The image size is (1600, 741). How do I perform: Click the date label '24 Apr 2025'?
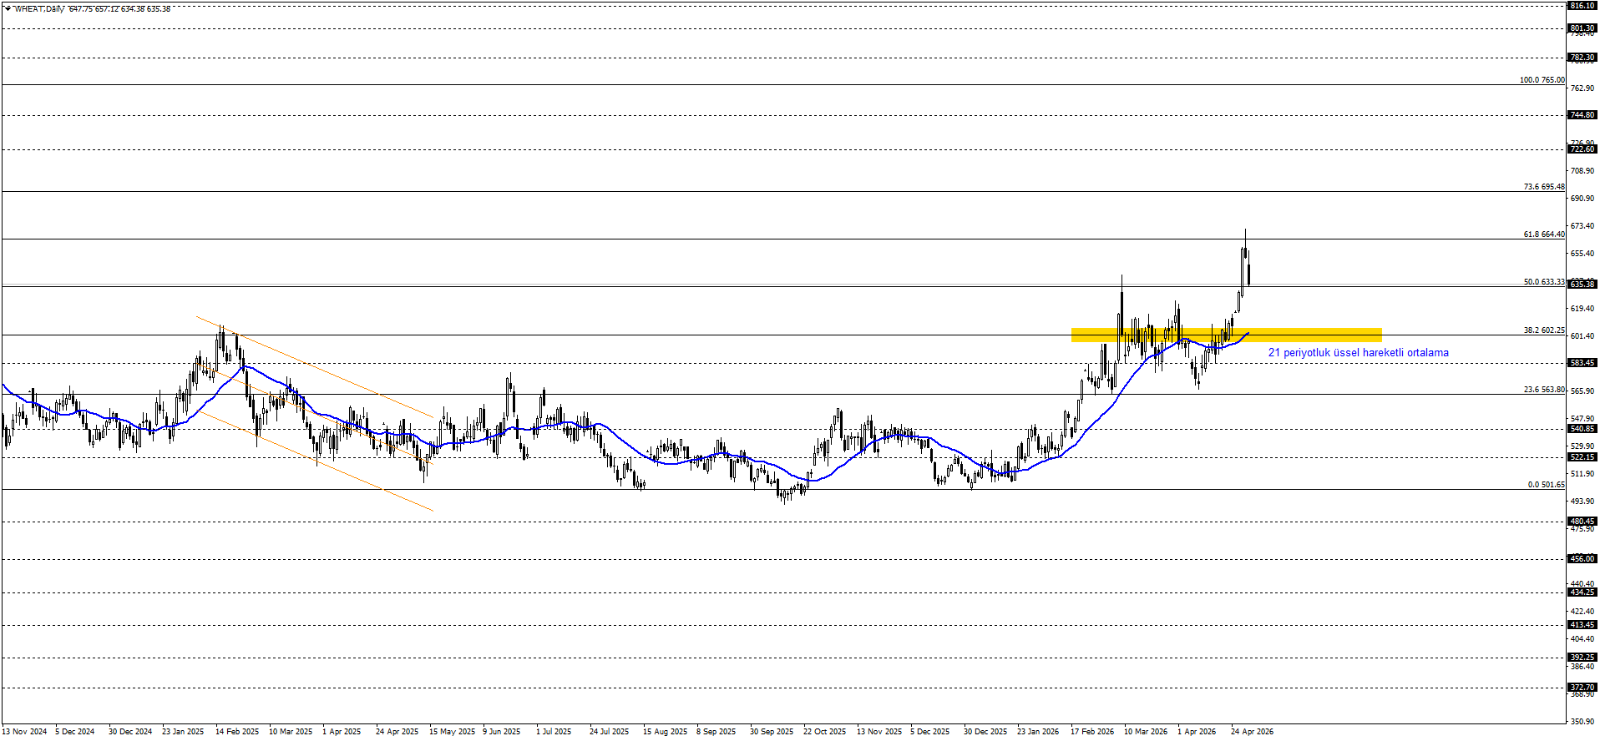click(x=397, y=732)
